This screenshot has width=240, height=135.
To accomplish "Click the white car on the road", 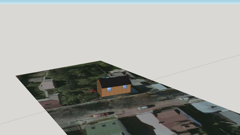I will coord(143,108).
